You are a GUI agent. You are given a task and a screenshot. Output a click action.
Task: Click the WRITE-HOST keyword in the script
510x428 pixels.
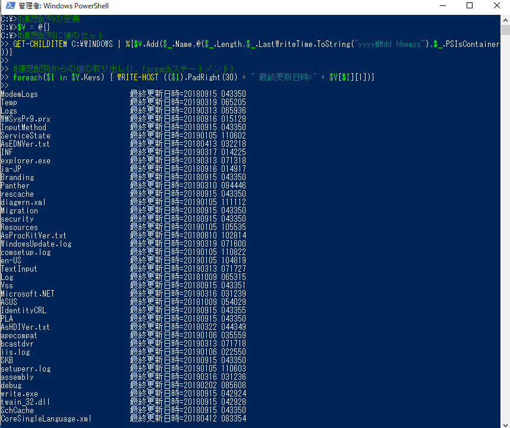[x=137, y=77]
